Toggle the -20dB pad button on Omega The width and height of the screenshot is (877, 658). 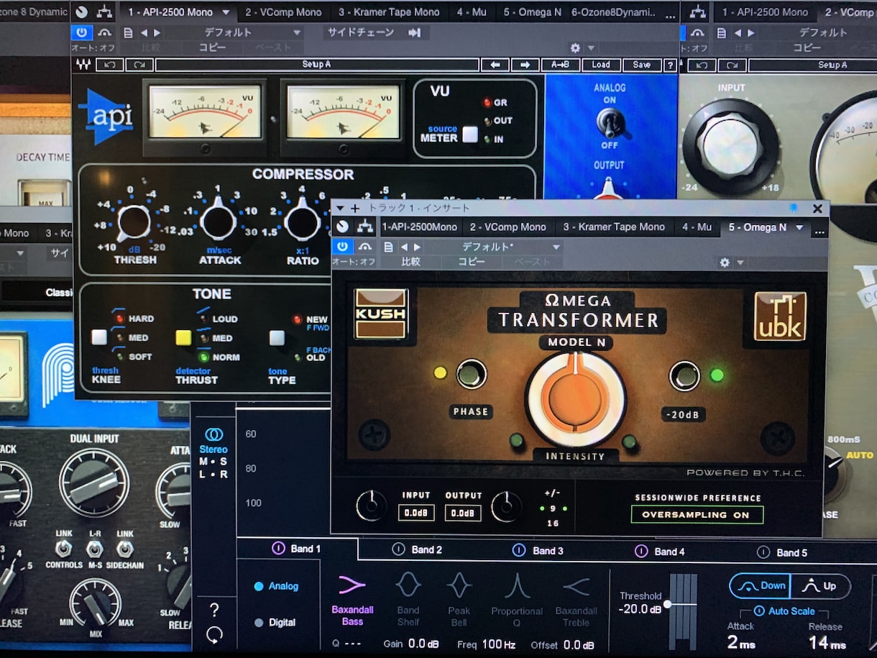coord(684,376)
